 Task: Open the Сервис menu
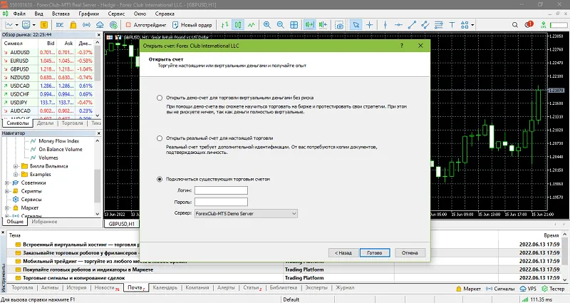pos(116,14)
